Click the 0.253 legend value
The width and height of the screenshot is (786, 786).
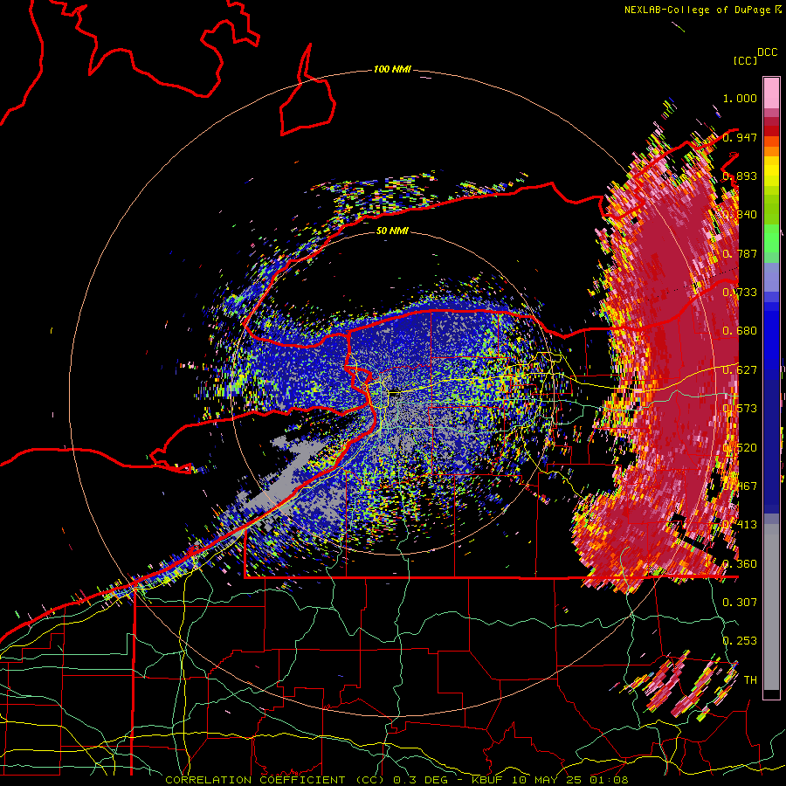[x=740, y=641]
